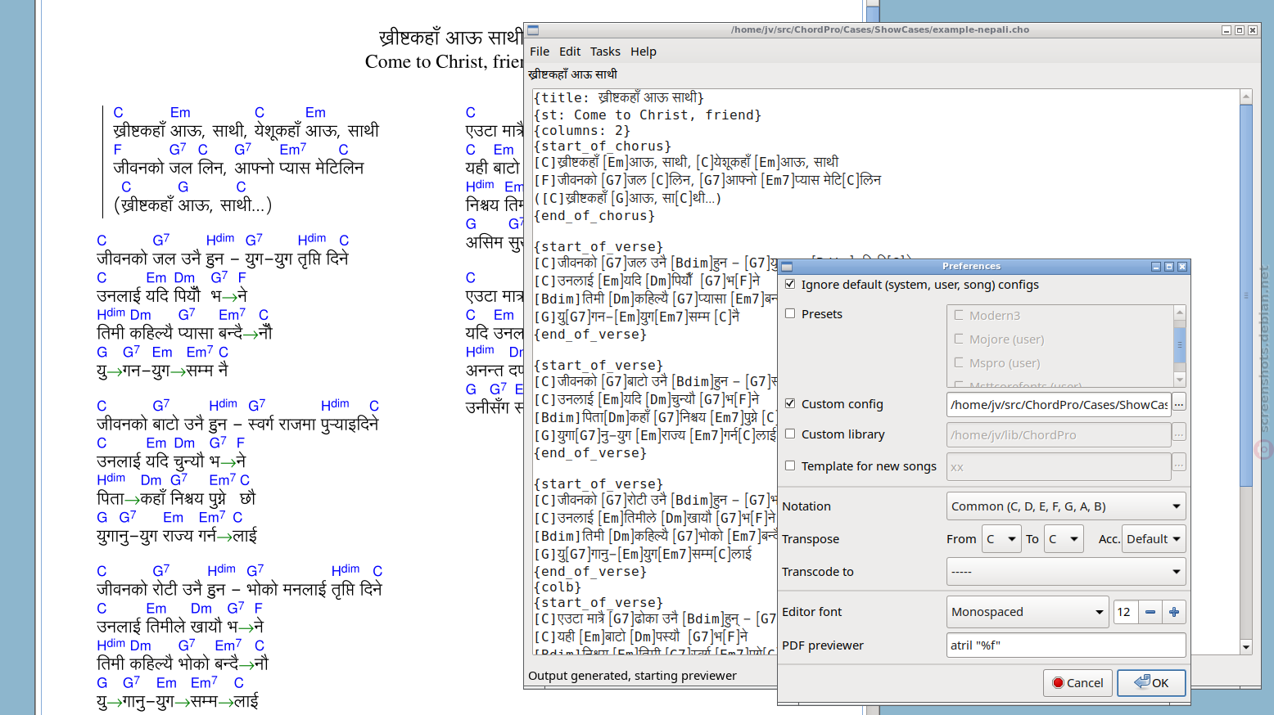The height and width of the screenshot is (715, 1274).
Task: Open ChordPro window menu icon in title bar
Action: [533, 30]
